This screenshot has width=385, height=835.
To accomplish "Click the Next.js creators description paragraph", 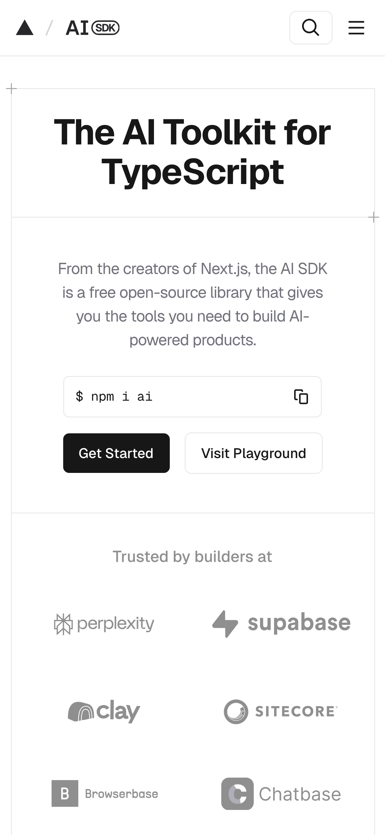I will (192, 304).
